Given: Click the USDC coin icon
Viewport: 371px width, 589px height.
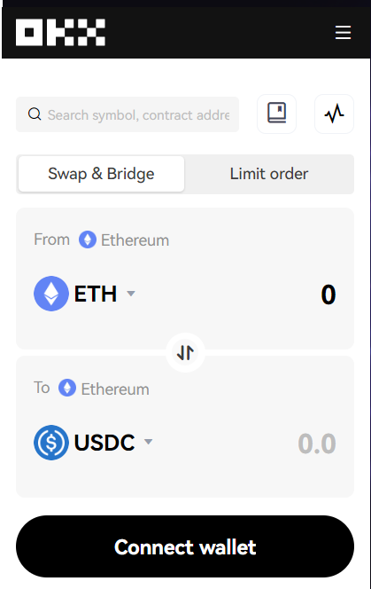Looking at the screenshot, I should point(51,443).
